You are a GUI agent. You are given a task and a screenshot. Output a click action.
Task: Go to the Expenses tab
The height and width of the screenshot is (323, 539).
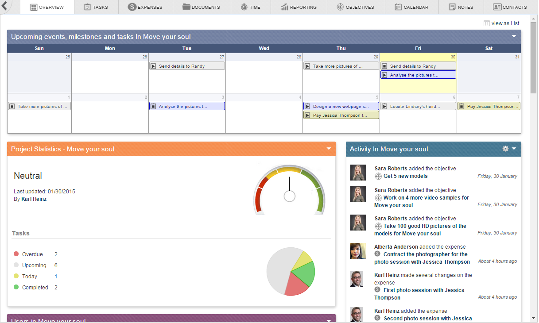click(145, 7)
